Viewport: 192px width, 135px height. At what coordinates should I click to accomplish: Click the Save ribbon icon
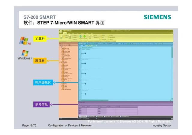coord(70,37)
